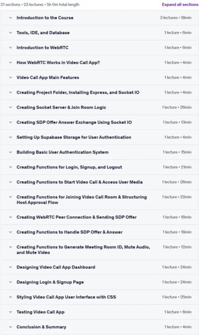Click chevron beside Start Video Call section

click(10, 182)
